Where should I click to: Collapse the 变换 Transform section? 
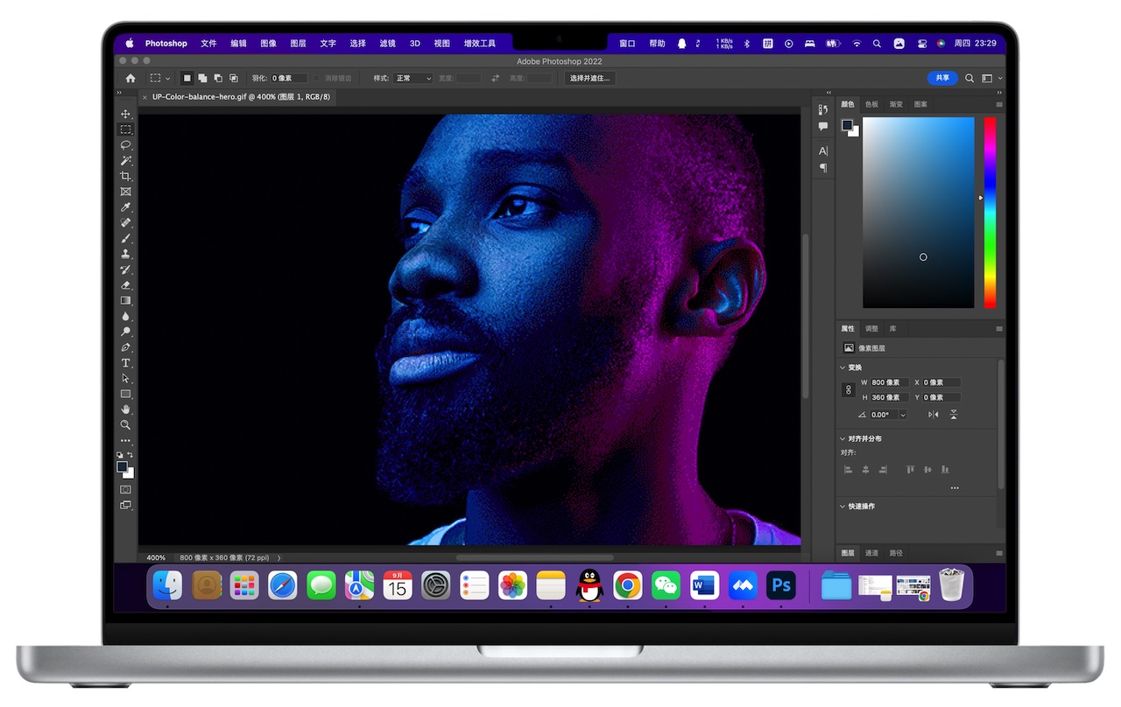(x=843, y=367)
